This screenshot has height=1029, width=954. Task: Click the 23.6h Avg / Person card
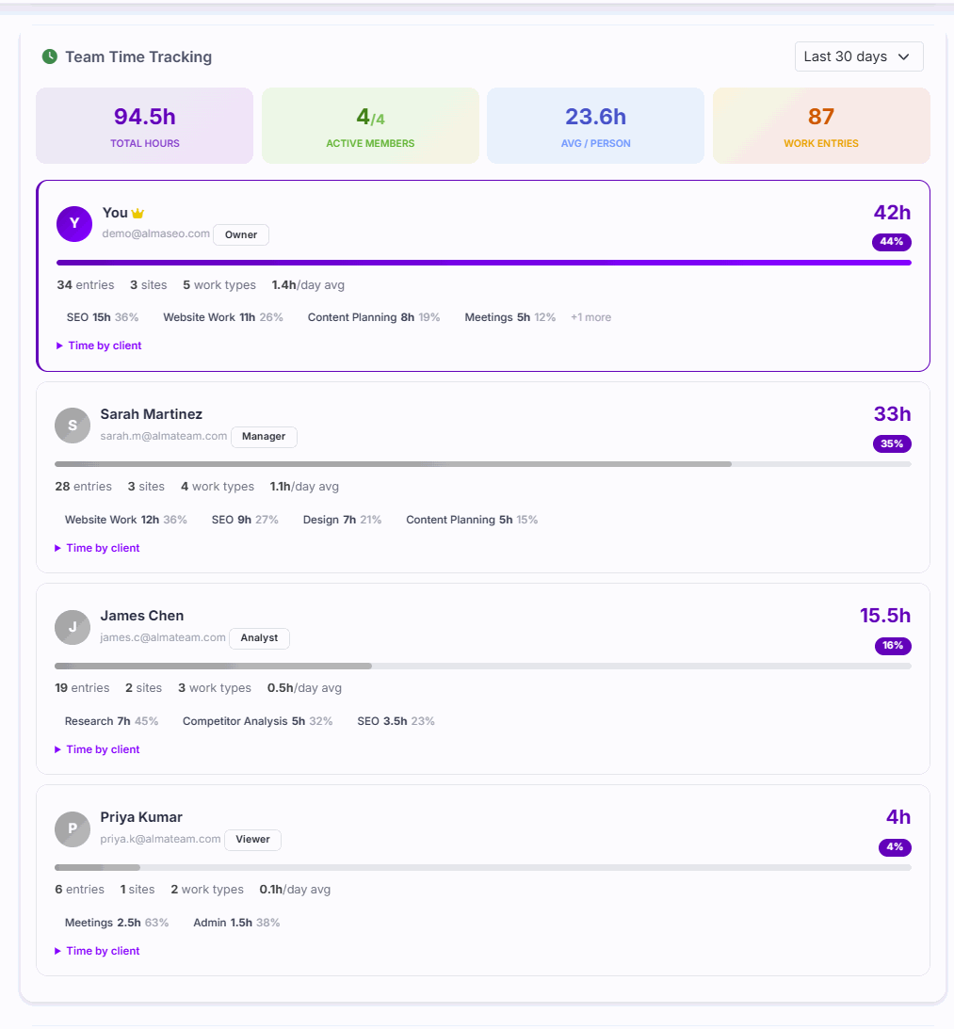[x=595, y=125]
